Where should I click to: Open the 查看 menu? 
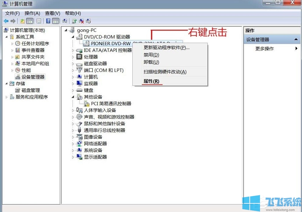click(52, 13)
